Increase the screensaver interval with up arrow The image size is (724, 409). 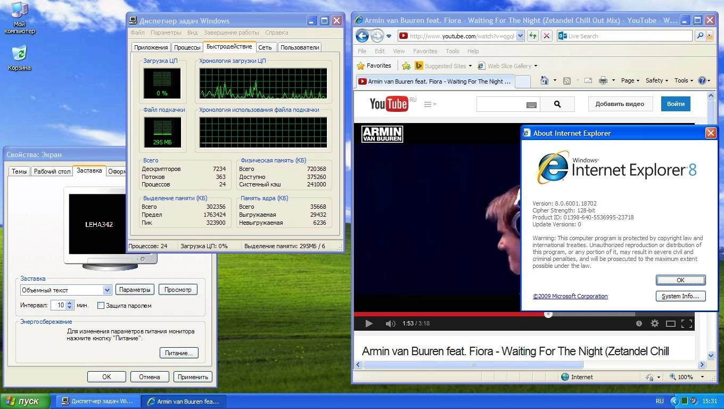coord(69,303)
